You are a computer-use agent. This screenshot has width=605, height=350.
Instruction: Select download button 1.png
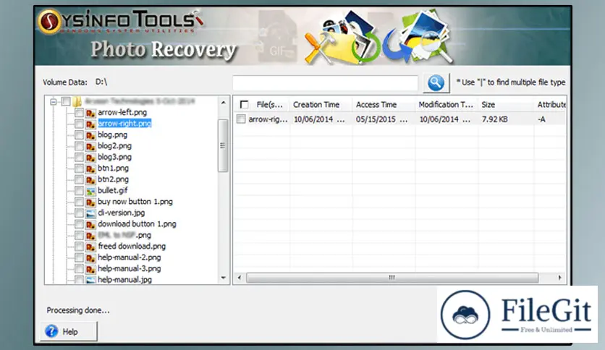click(137, 224)
